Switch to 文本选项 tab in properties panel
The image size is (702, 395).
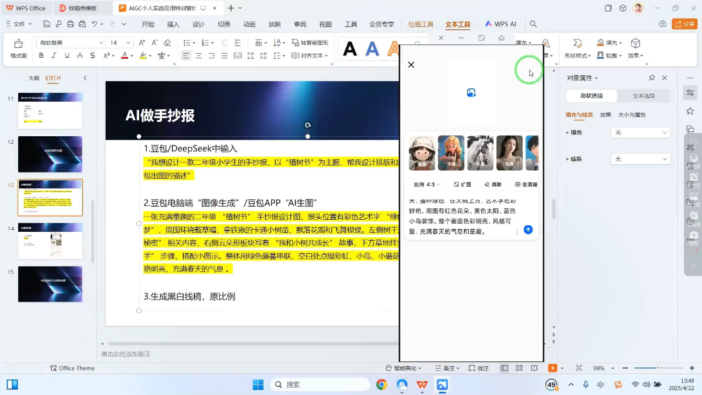click(644, 96)
